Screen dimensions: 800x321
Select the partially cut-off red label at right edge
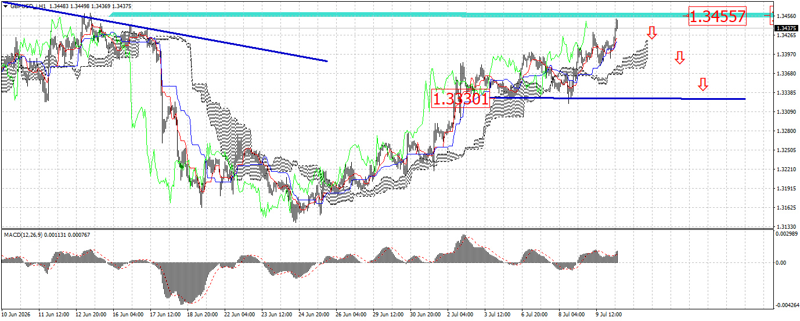point(771,16)
